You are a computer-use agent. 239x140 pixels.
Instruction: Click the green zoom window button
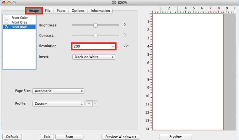[x=14, y=3]
